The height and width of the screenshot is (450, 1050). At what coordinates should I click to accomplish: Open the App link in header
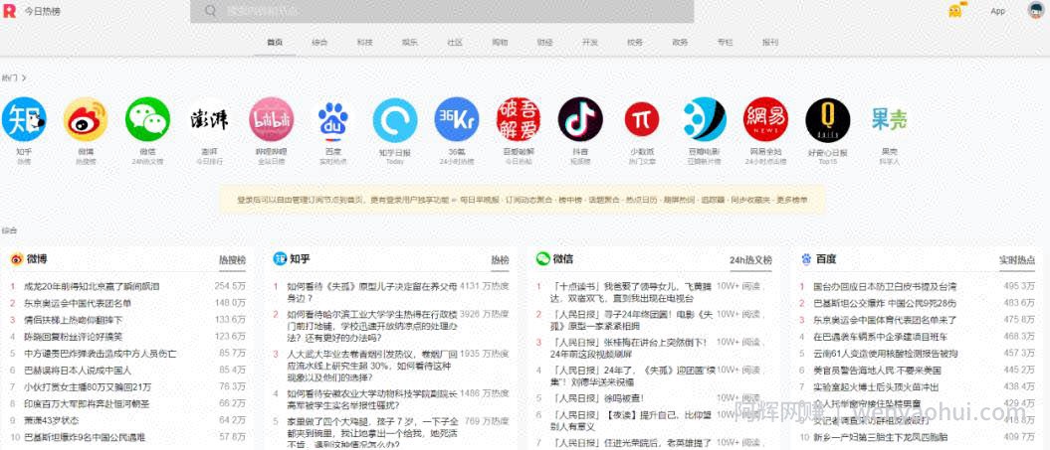click(x=998, y=11)
